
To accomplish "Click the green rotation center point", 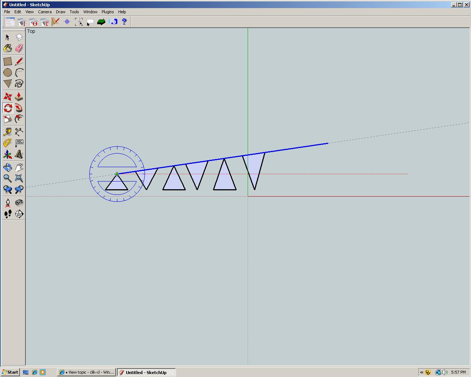I will pyautogui.click(x=117, y=174).
